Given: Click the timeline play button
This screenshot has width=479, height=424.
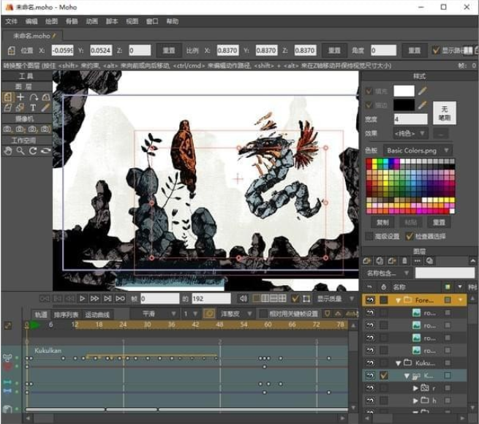Looking at the screenshot, I should [82, 298].
